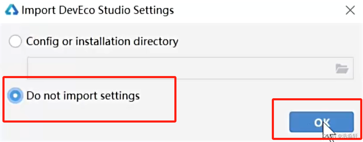The width and height of the screenshot is (363, 142).
Task: Click the unselected radio circle beside Config
Action: tap(15, 42)
